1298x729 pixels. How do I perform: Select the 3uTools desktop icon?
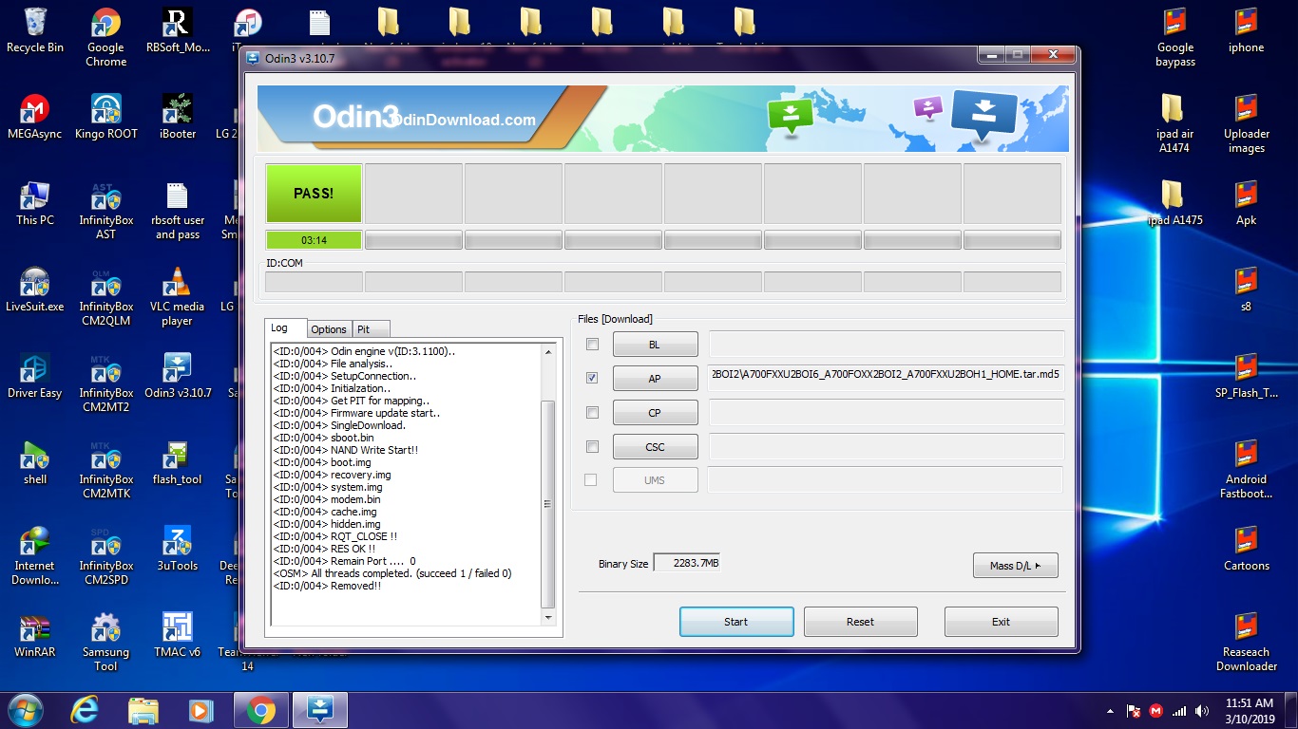tap(178, 549)
